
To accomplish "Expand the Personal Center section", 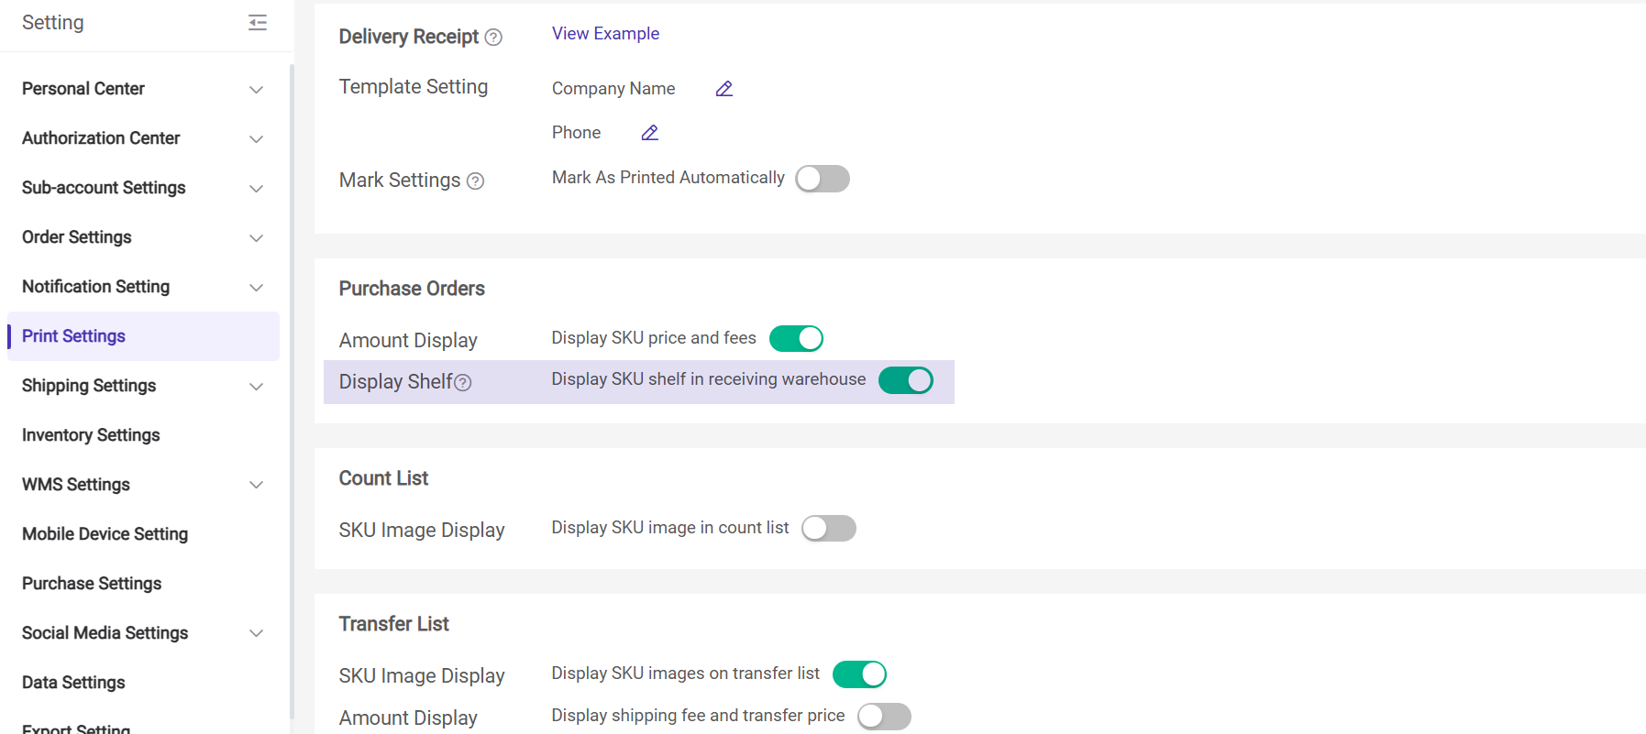I will click(x=257, y=90).
